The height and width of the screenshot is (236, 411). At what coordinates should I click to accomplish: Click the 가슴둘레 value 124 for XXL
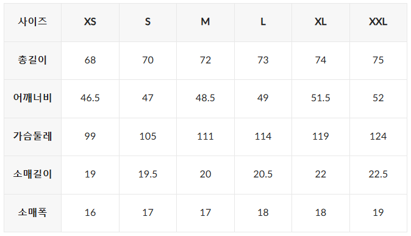click(378, 137)
